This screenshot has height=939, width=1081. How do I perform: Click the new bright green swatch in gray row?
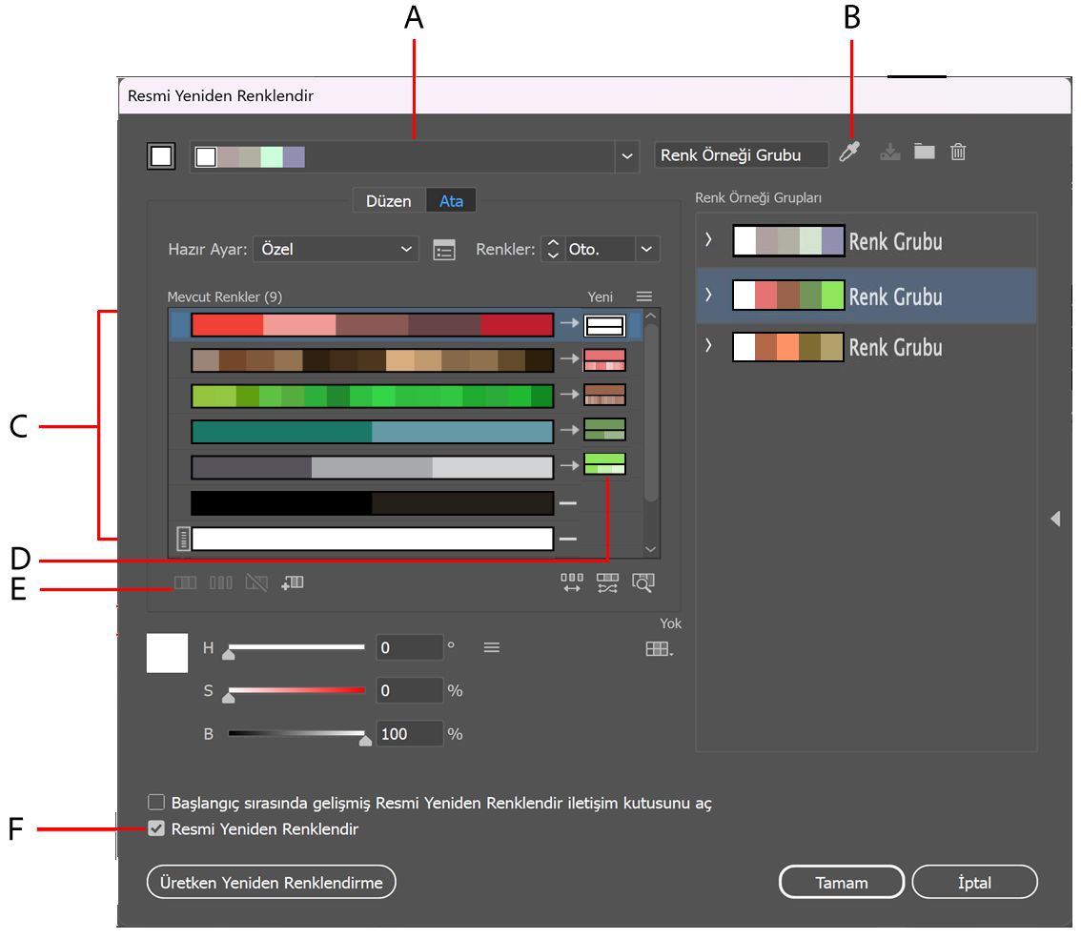(604, 464)
